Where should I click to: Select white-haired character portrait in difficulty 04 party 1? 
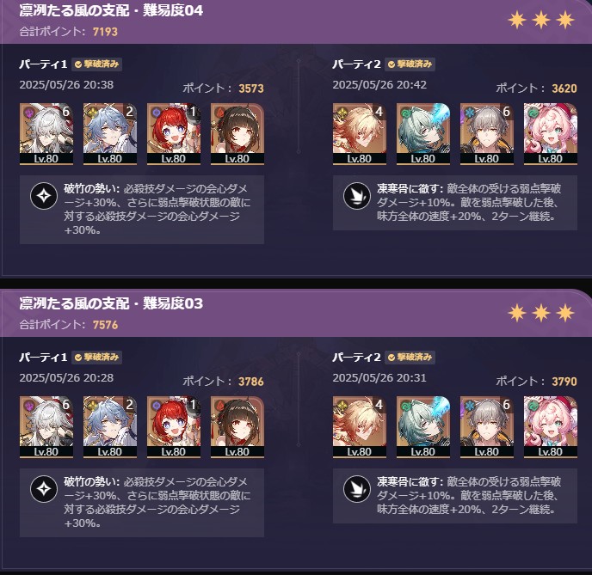pyautogui.click(x=46, y=134)
